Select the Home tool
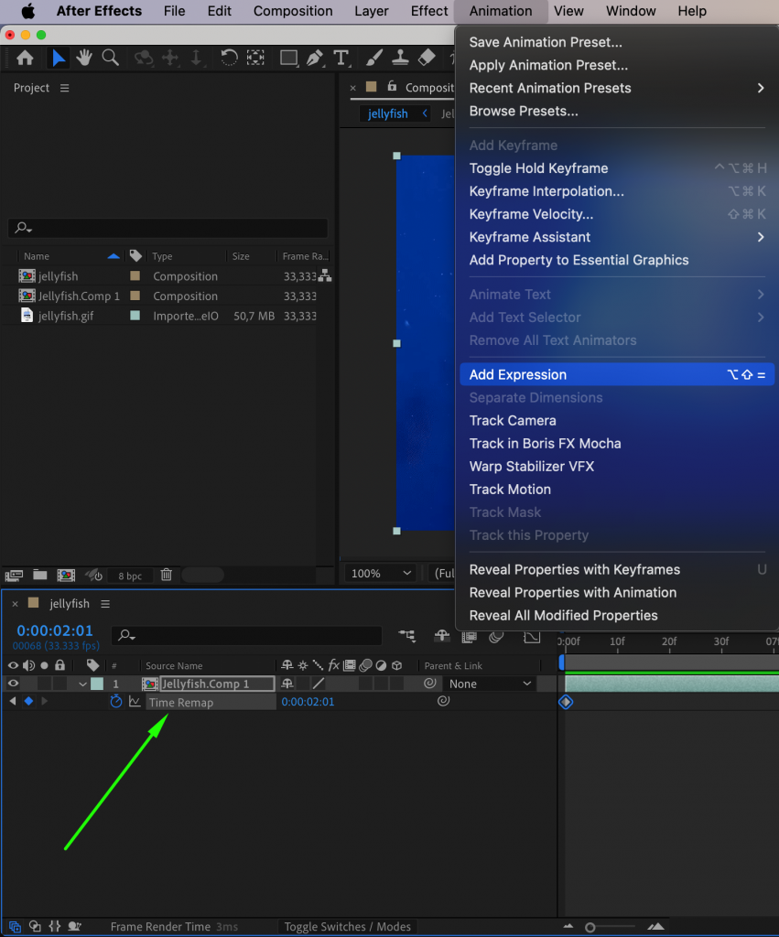 tap(24, 58)
